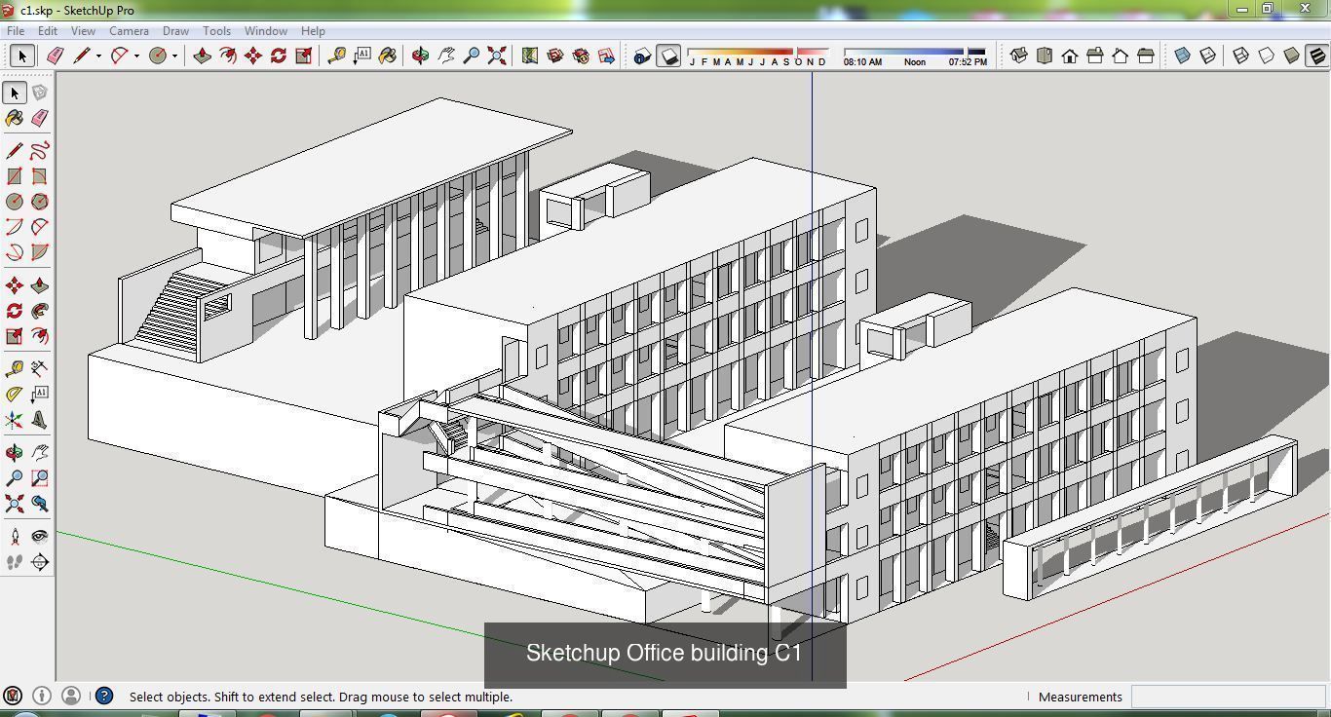
Task: Open the Draw menu
Action: (175, 31)
